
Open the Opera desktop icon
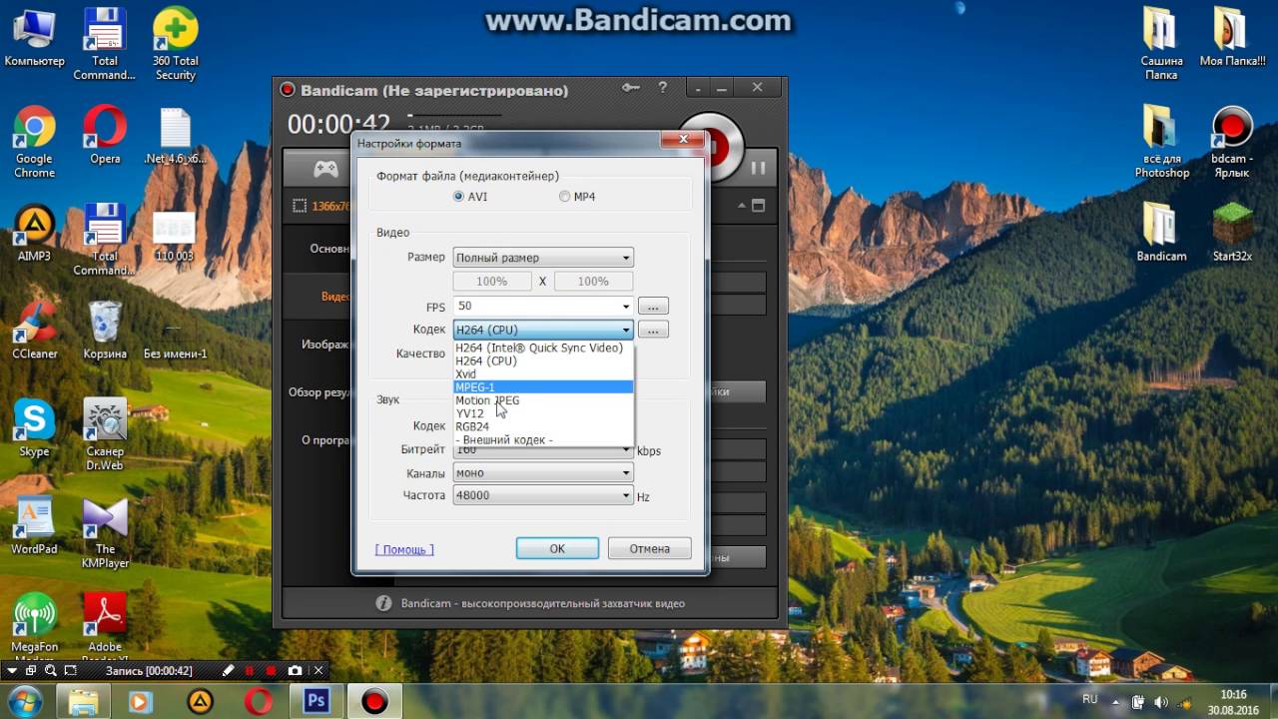click(x=105, y=136)
